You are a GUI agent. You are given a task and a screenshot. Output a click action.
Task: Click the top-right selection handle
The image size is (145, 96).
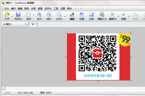click(x=131, y=33)
